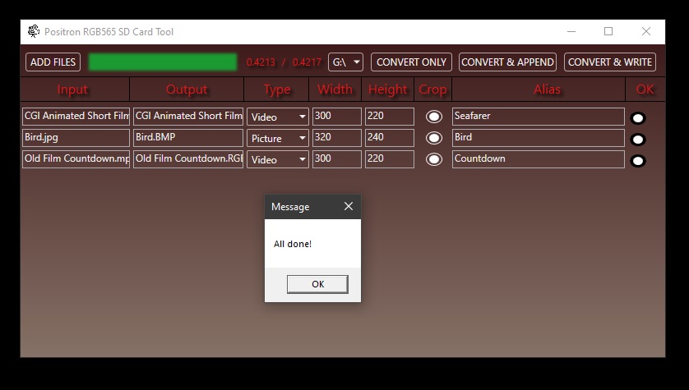Toggle Crop for the Seafarer row
This screenshot has height=390, width=689.
click(x=433, y=117)
